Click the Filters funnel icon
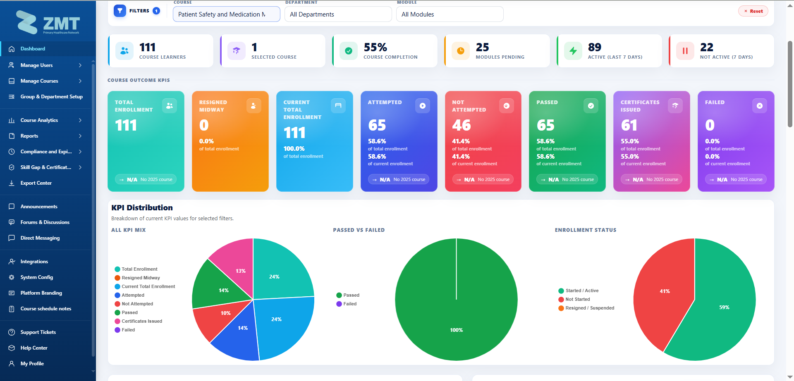 (120, 11)
